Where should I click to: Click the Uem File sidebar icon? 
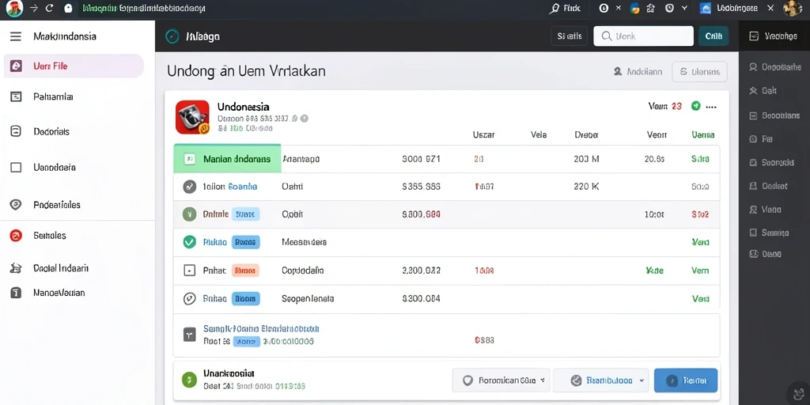[x=16, y=66]
